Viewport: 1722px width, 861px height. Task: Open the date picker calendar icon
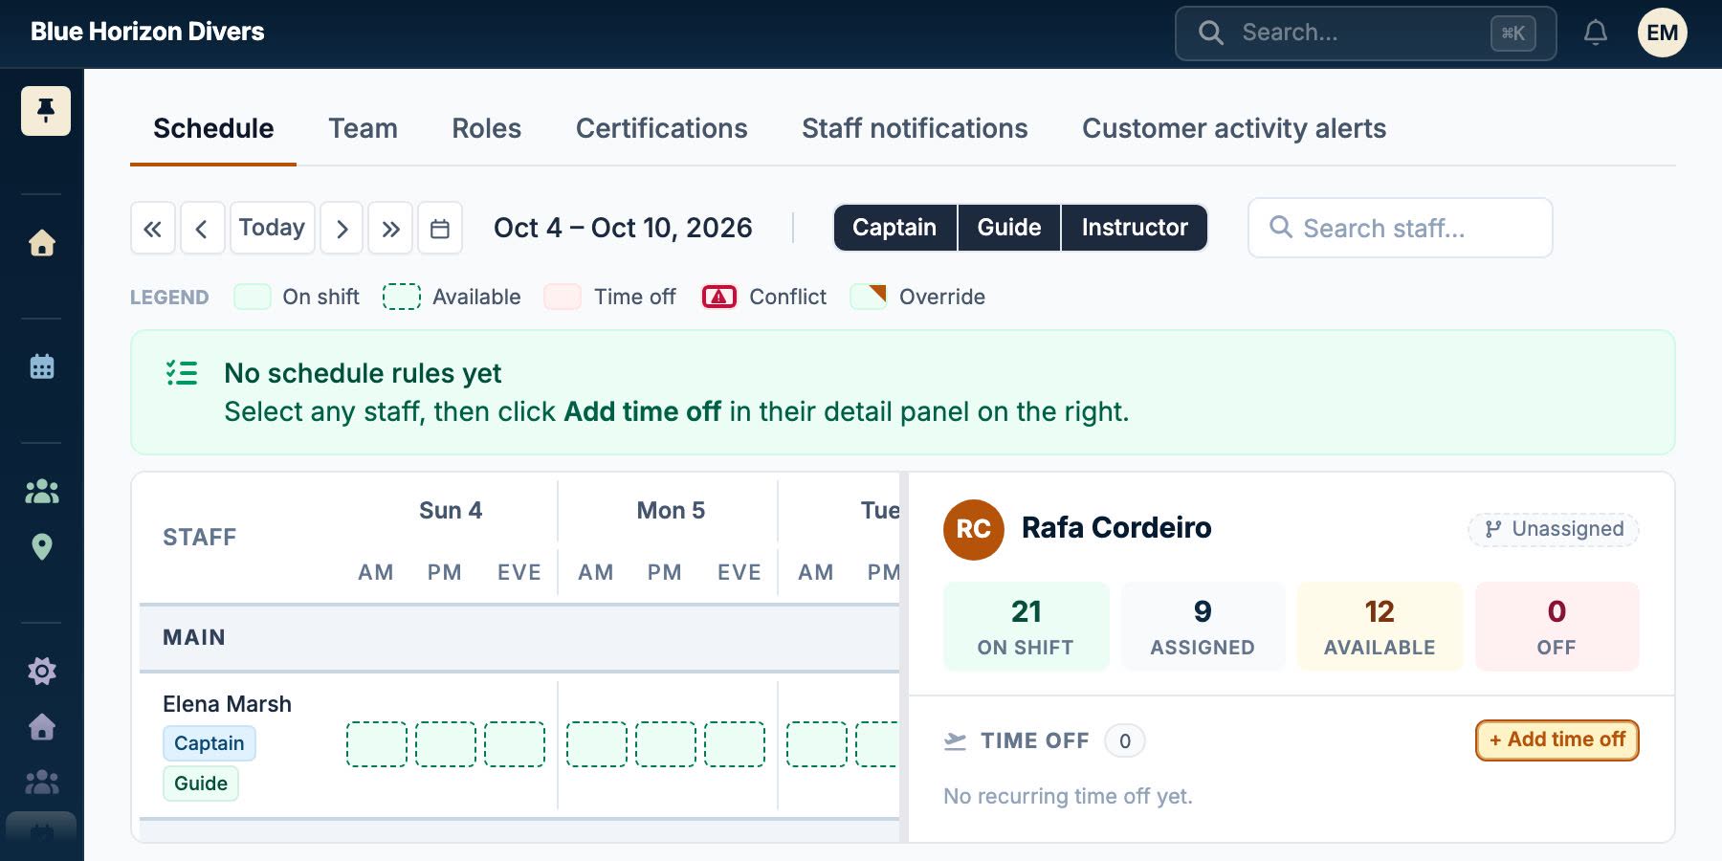[x=440, y=228]
